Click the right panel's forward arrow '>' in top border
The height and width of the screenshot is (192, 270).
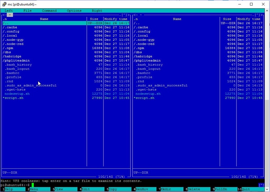click(262, 15)
